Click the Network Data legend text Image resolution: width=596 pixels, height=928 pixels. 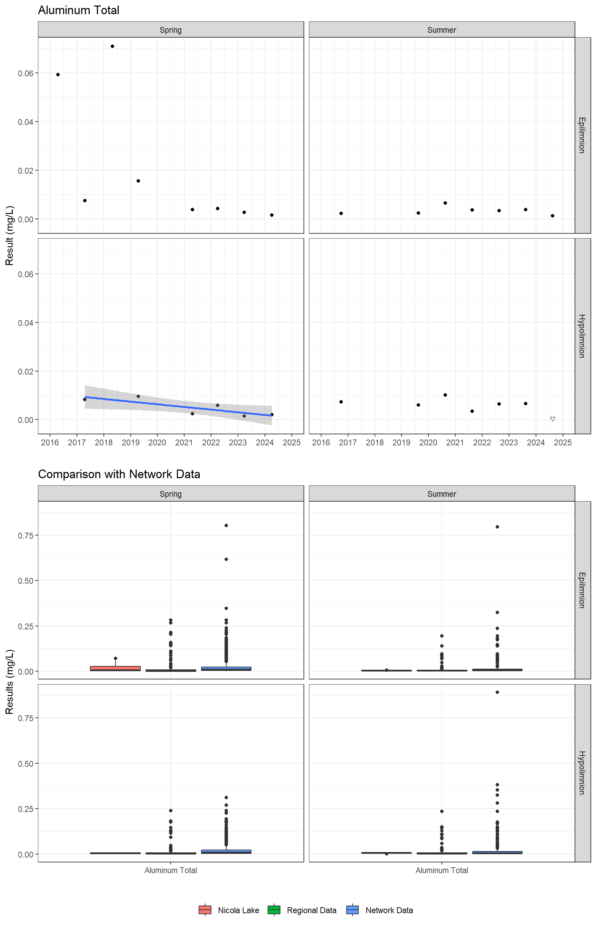[389, 910]
